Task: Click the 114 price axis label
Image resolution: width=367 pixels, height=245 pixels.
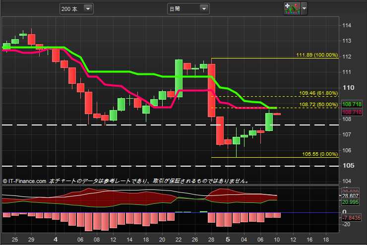Action: click(347, 25)
